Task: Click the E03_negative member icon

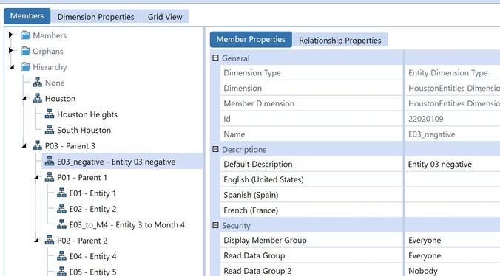Action: 50,161
